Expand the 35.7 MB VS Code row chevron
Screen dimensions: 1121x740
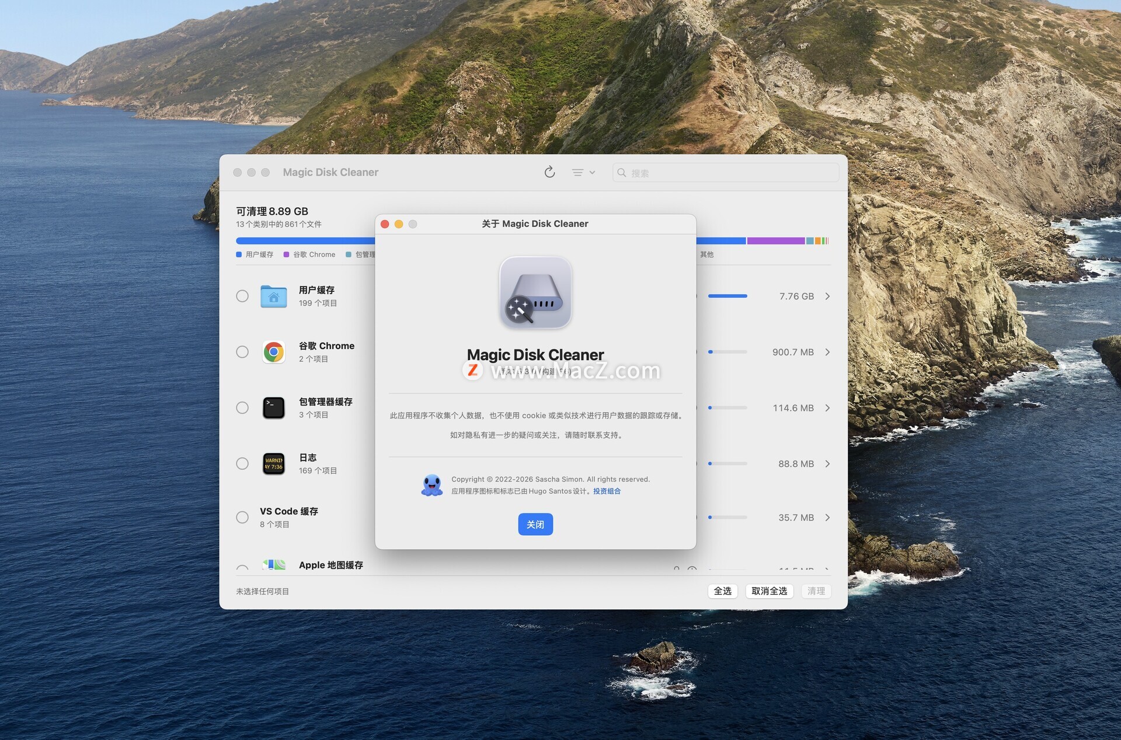pyautogui.click(x=827, y=518)
